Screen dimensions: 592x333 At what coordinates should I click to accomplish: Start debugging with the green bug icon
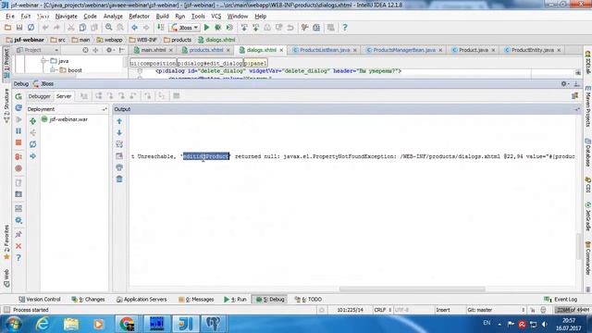point(218,28)
